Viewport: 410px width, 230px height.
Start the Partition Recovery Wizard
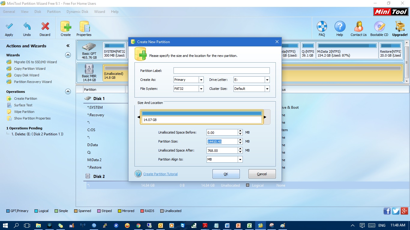tap(33, 82)
